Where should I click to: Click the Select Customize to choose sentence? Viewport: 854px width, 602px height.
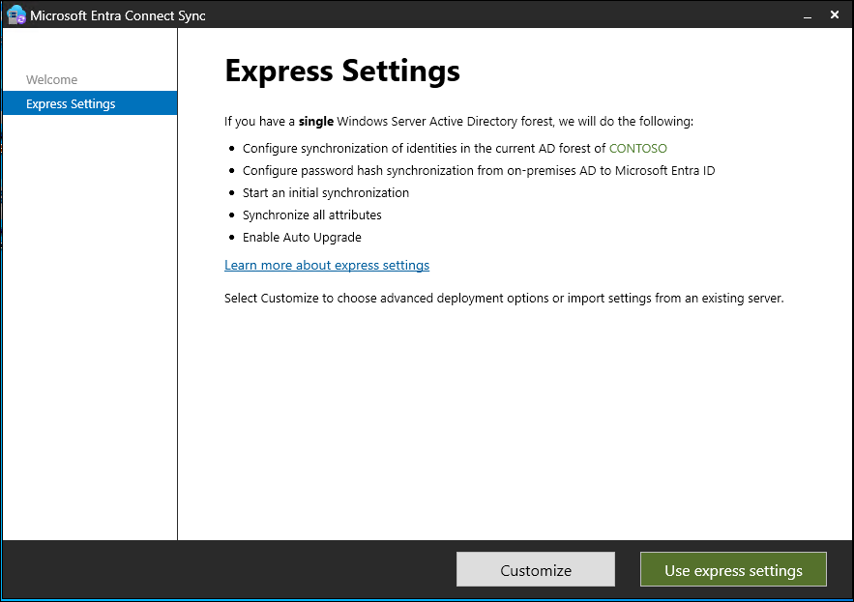tap(504, 299)
